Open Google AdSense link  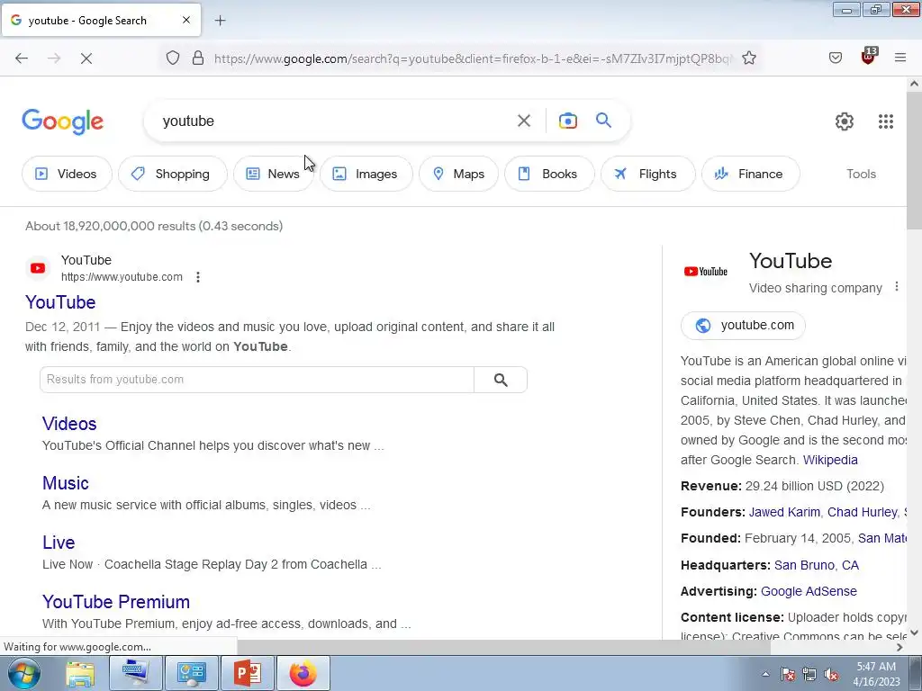809,592
